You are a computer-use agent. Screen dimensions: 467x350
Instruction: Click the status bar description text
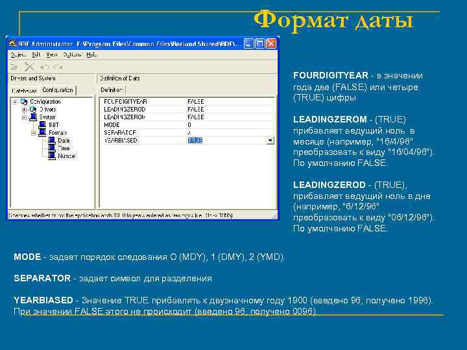121,215
